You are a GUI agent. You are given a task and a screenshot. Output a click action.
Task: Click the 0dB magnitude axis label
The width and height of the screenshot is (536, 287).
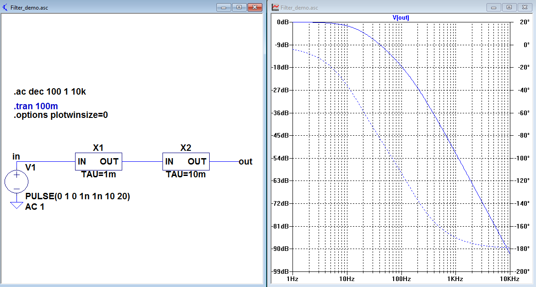click(283, 22)
